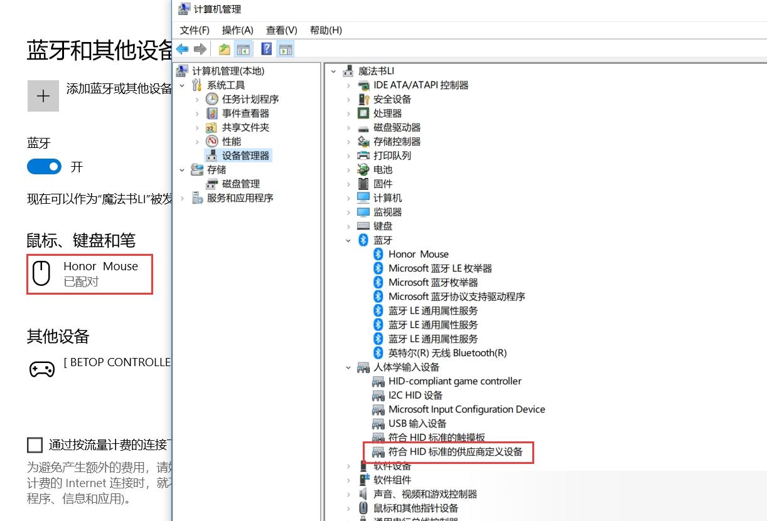Click the IDE ATA/ATAPI 控制器 device icon
Viewport: 767px width, 521px height.
363,85
